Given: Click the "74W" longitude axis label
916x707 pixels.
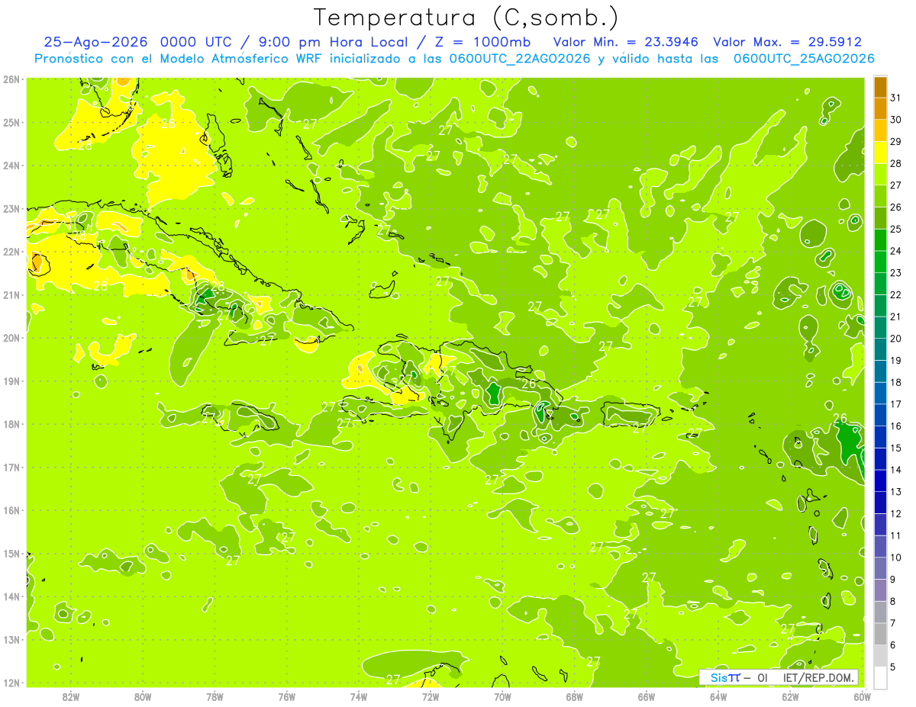Looking at the screenshot, I should coord(358,696).
